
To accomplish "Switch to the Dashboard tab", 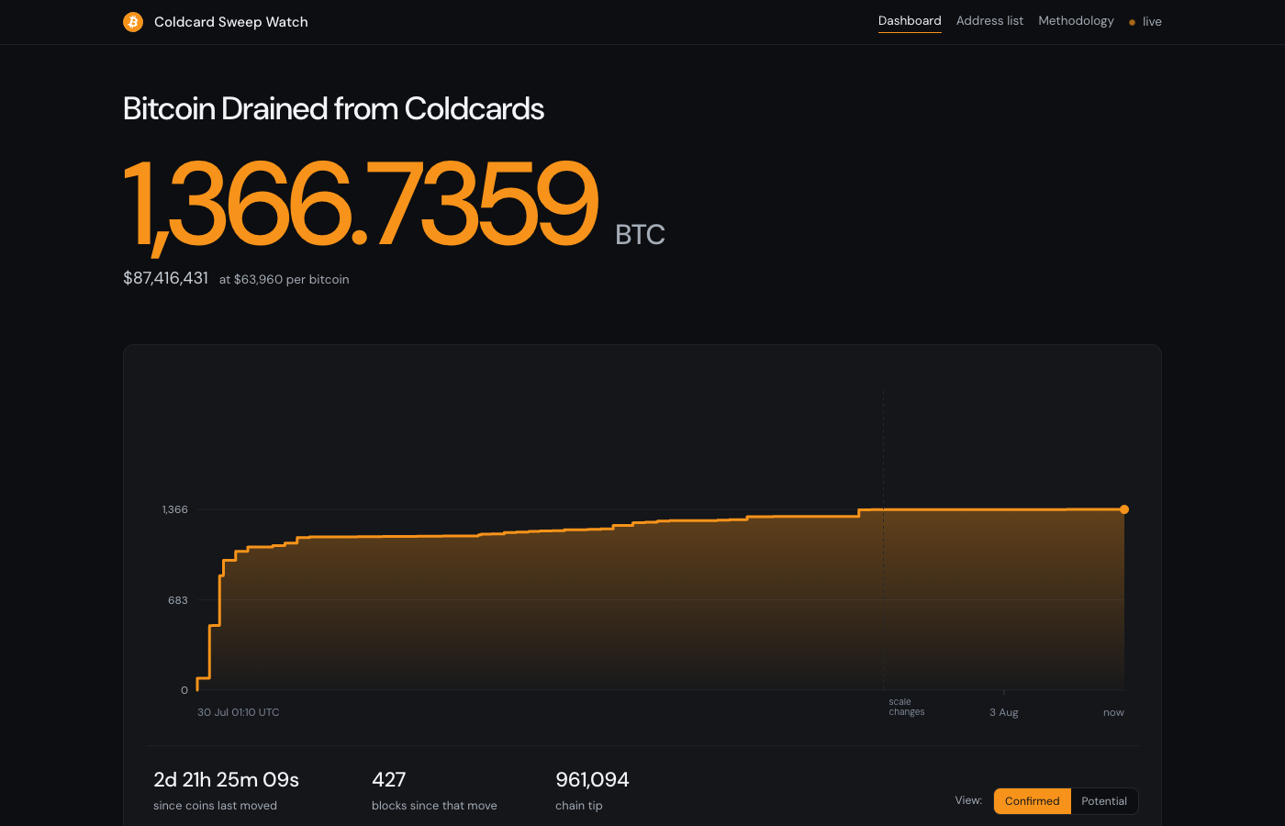I will click(910, 21).
